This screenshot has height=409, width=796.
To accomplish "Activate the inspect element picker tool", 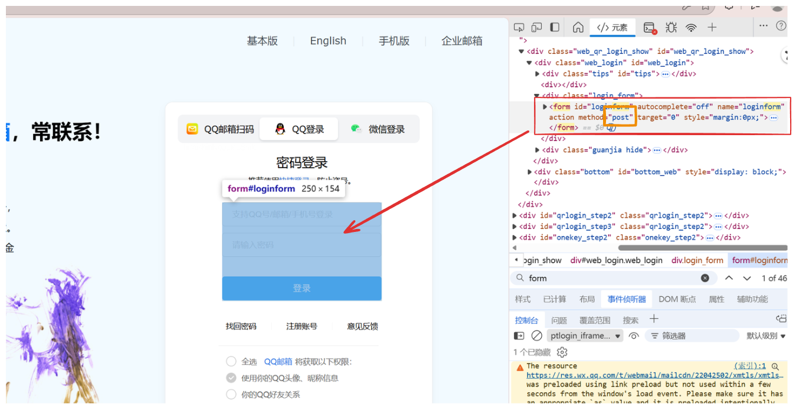I will coord(519,27).
